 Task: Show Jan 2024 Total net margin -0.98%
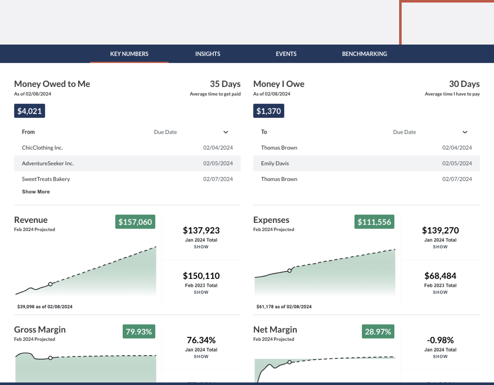pos(440,357)
